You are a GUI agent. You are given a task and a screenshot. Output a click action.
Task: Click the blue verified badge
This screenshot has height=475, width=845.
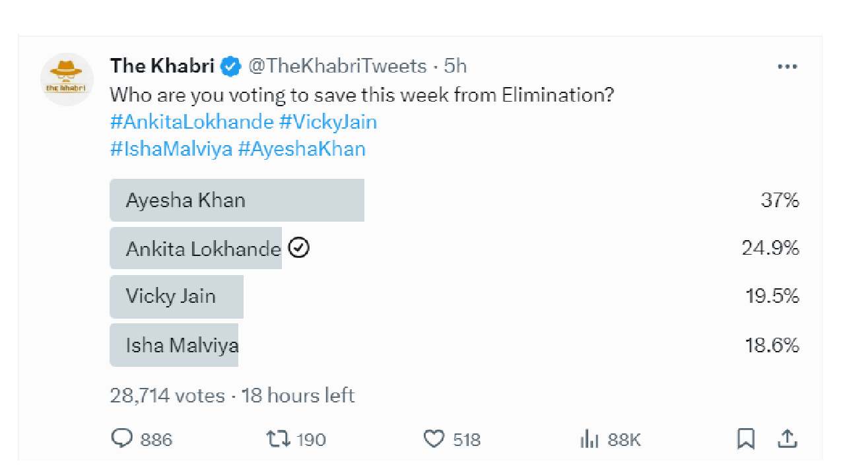(x=230, y=66)
